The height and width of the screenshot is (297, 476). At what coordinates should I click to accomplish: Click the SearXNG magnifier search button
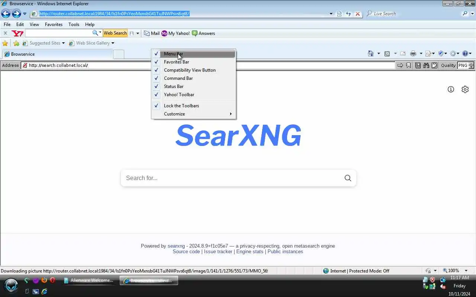pyautogui.click(x=348, y=178)
